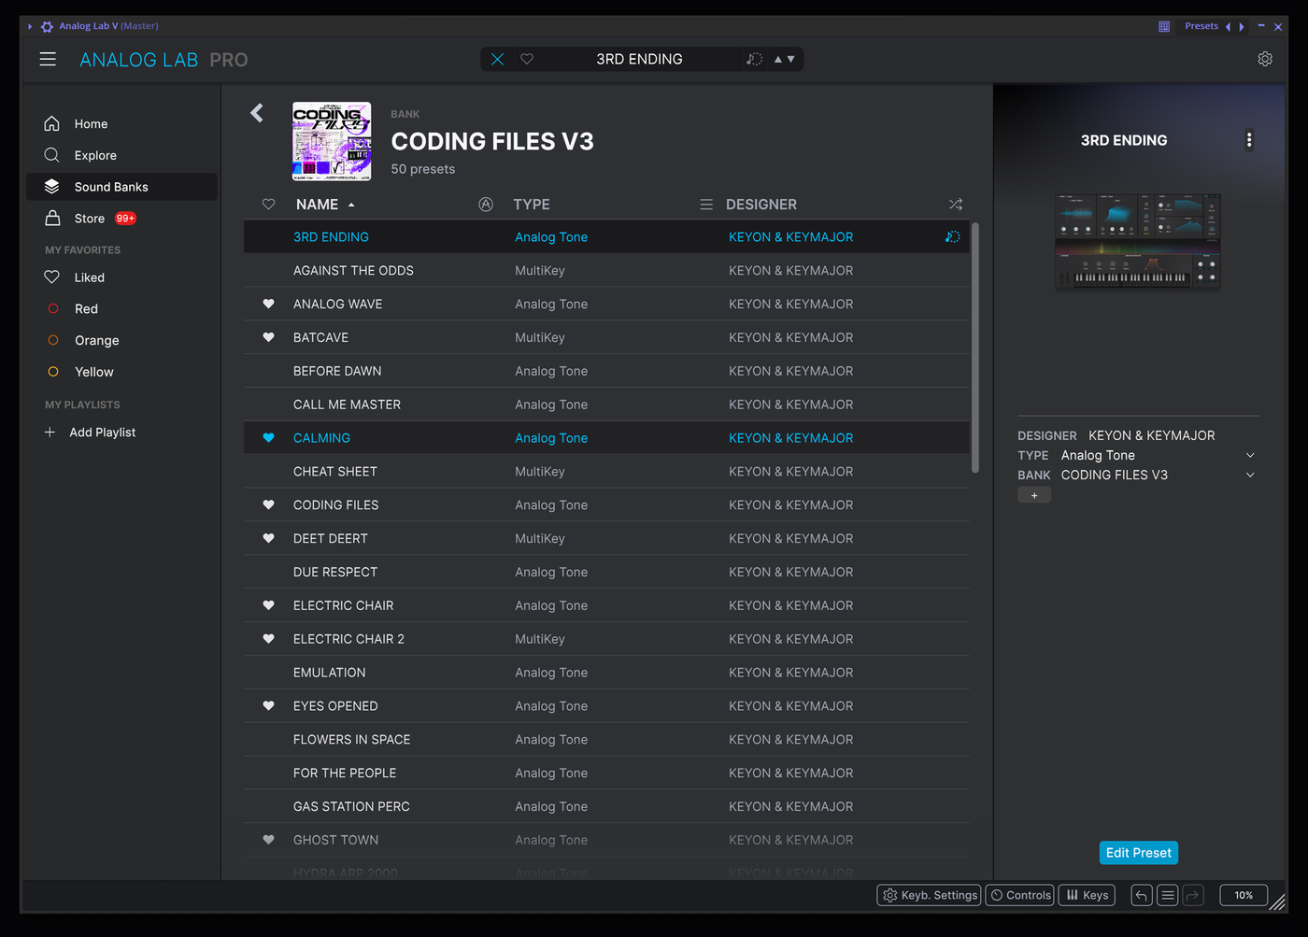Undo with the back arrow icon

point(1141,895)
